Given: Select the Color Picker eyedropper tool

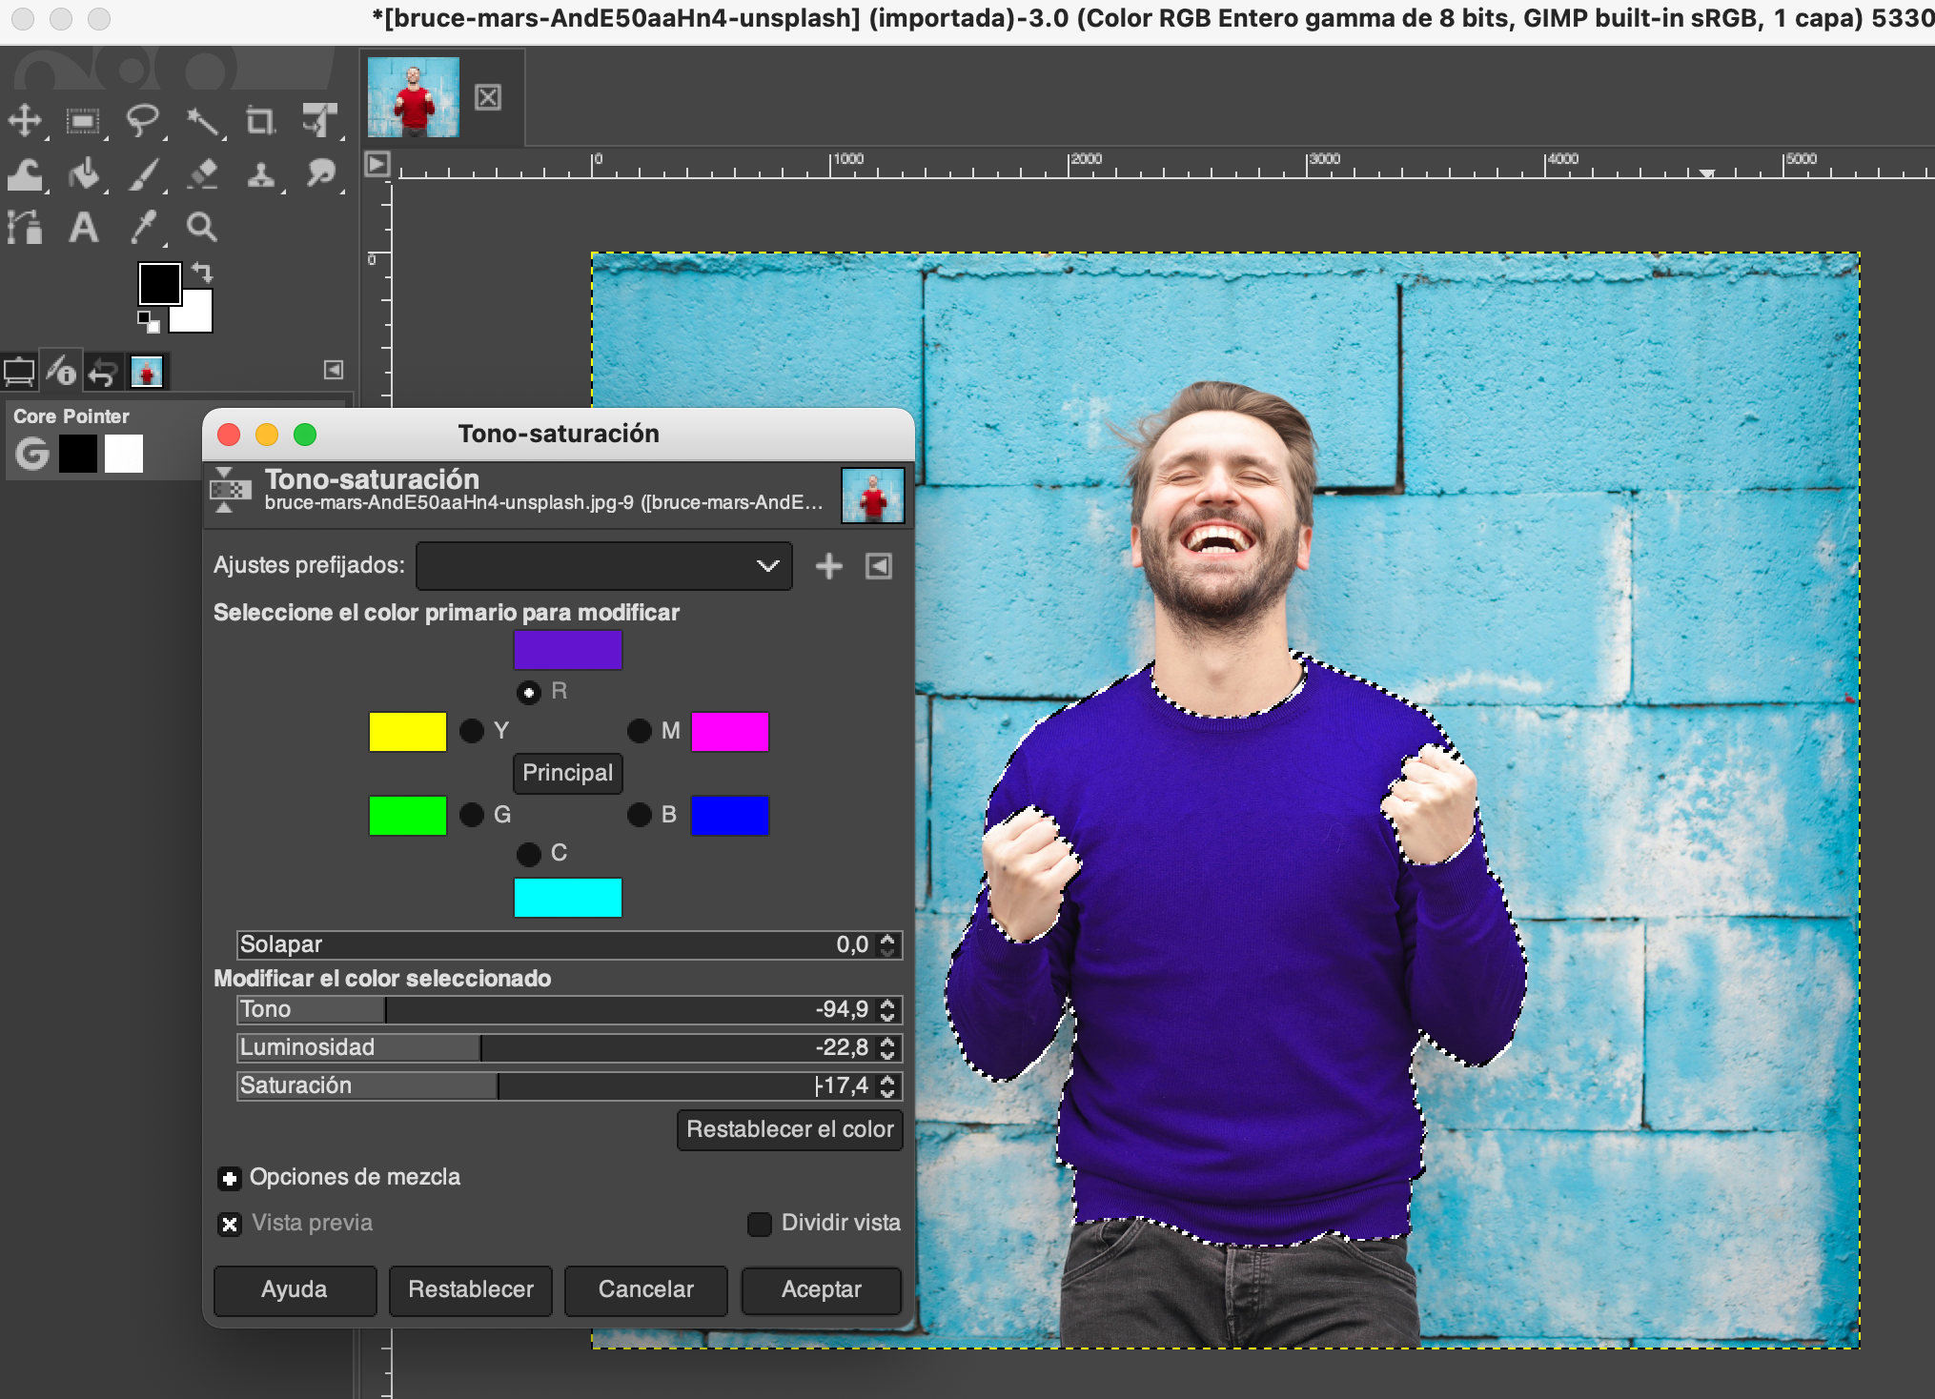Looking at the screenshot, I should 143,227.
